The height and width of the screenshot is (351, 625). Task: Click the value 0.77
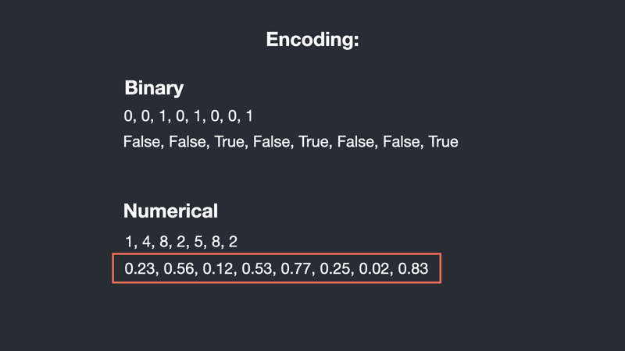pyautogui.click(x=296, y=268)
